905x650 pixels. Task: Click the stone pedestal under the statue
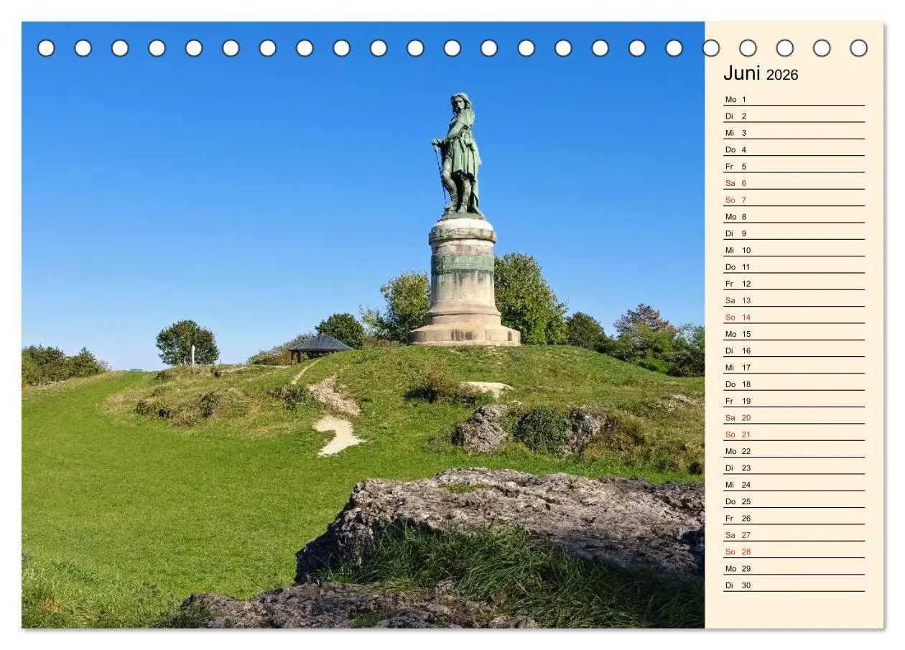coord(463,282)
